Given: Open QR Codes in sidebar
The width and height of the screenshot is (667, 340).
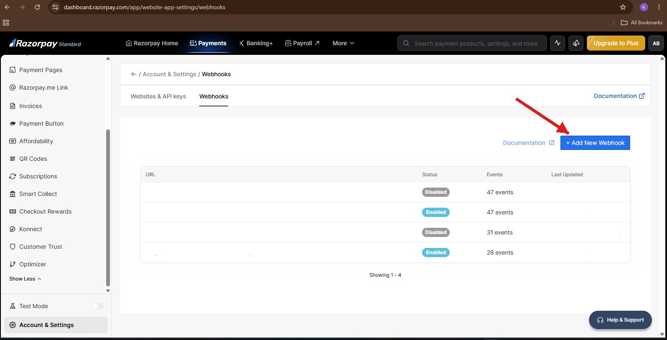Looking at the screenshot, I should pos(28,159).
